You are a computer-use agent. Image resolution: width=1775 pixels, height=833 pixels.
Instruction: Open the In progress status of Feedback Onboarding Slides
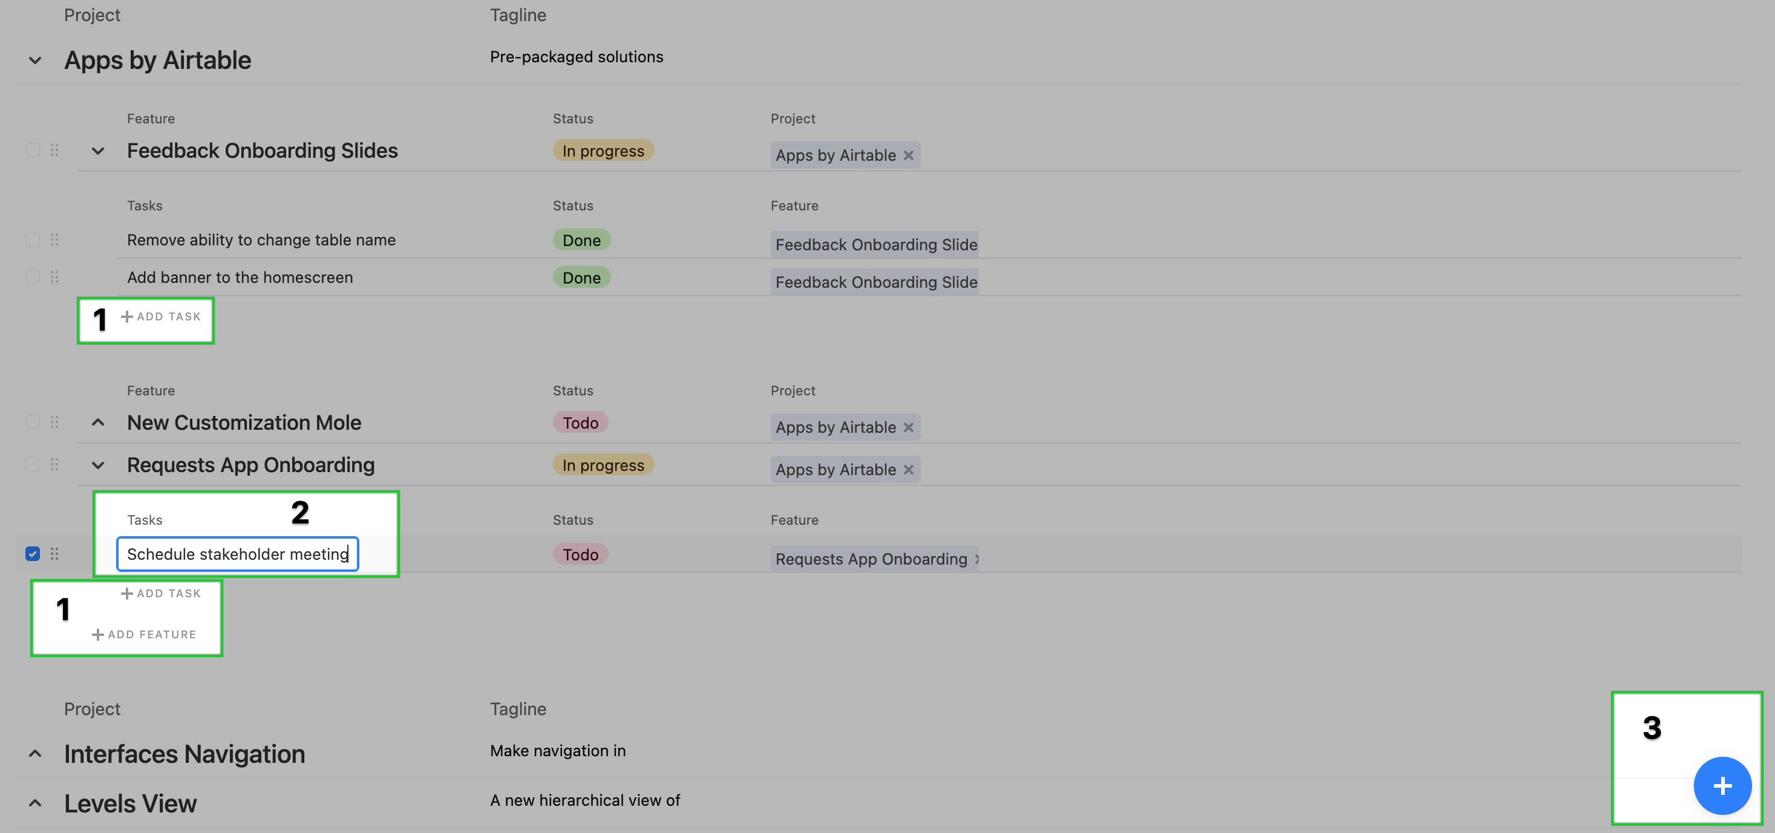coord(603,151)
